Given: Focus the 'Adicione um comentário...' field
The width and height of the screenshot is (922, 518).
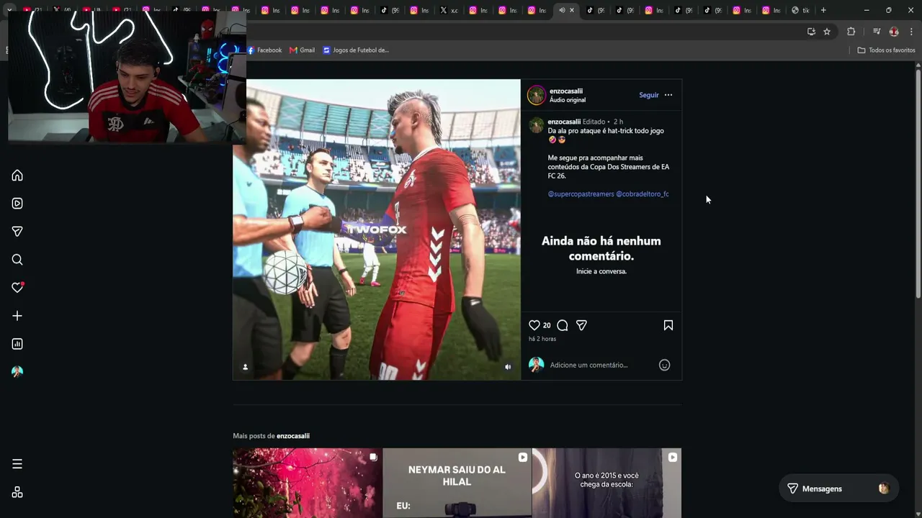Looking at the screenshot, I should (x=601, y=365).
